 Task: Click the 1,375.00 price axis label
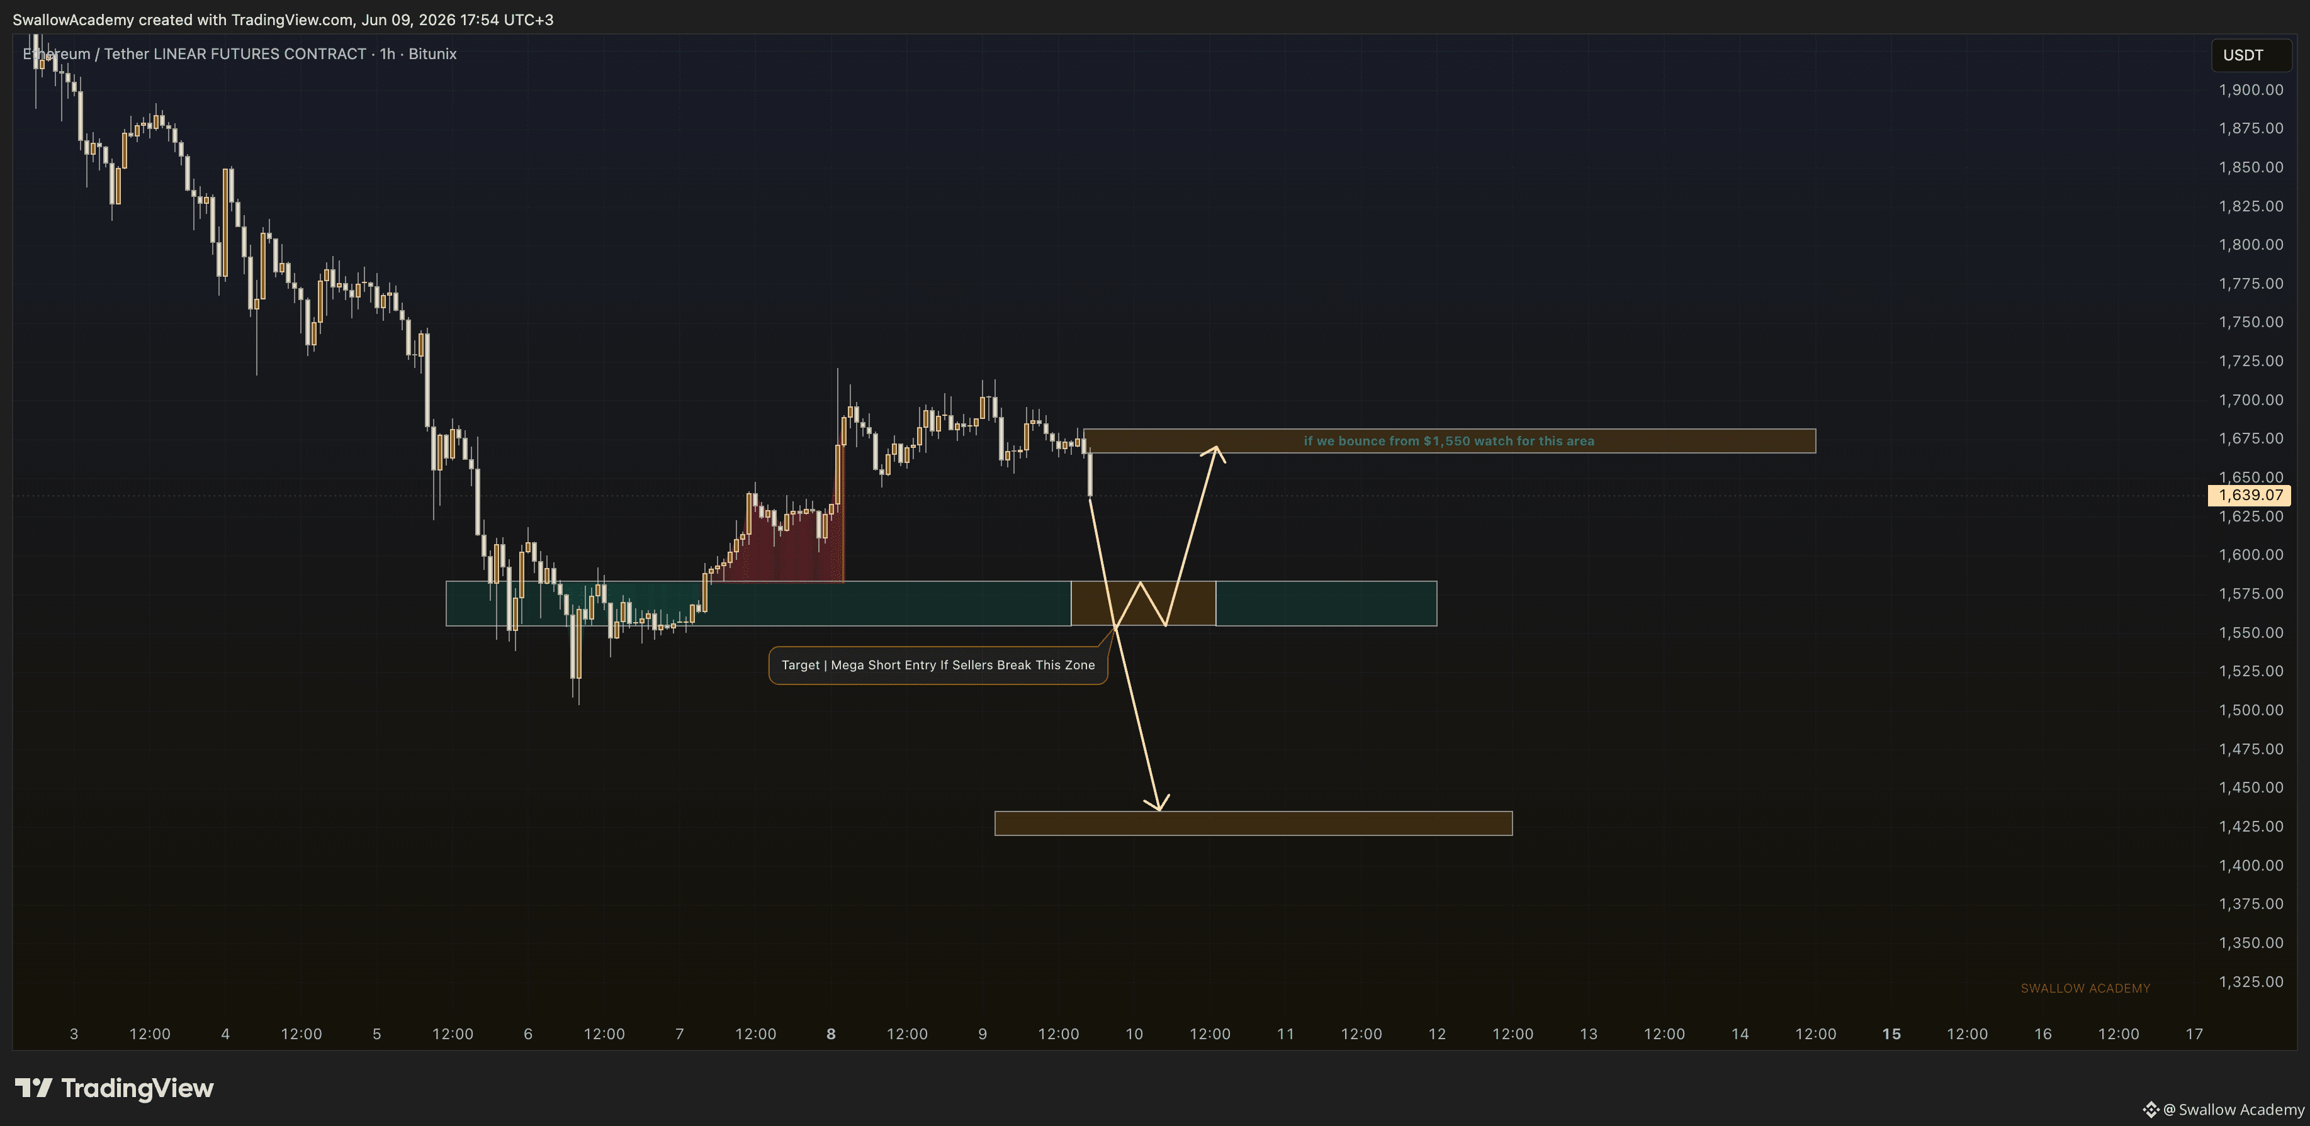(2251, 904)
